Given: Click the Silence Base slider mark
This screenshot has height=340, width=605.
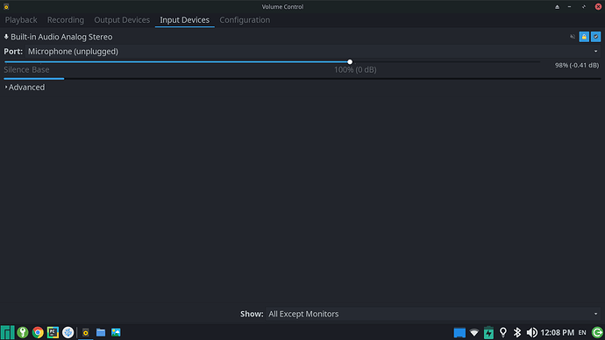Looking at the screenshot, I should click(x=26, y=70).
